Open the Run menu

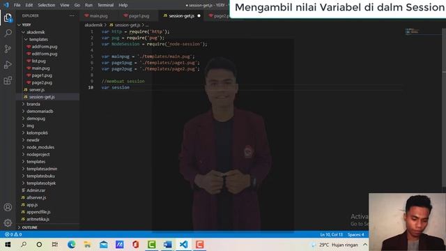(x=89, y=5)
